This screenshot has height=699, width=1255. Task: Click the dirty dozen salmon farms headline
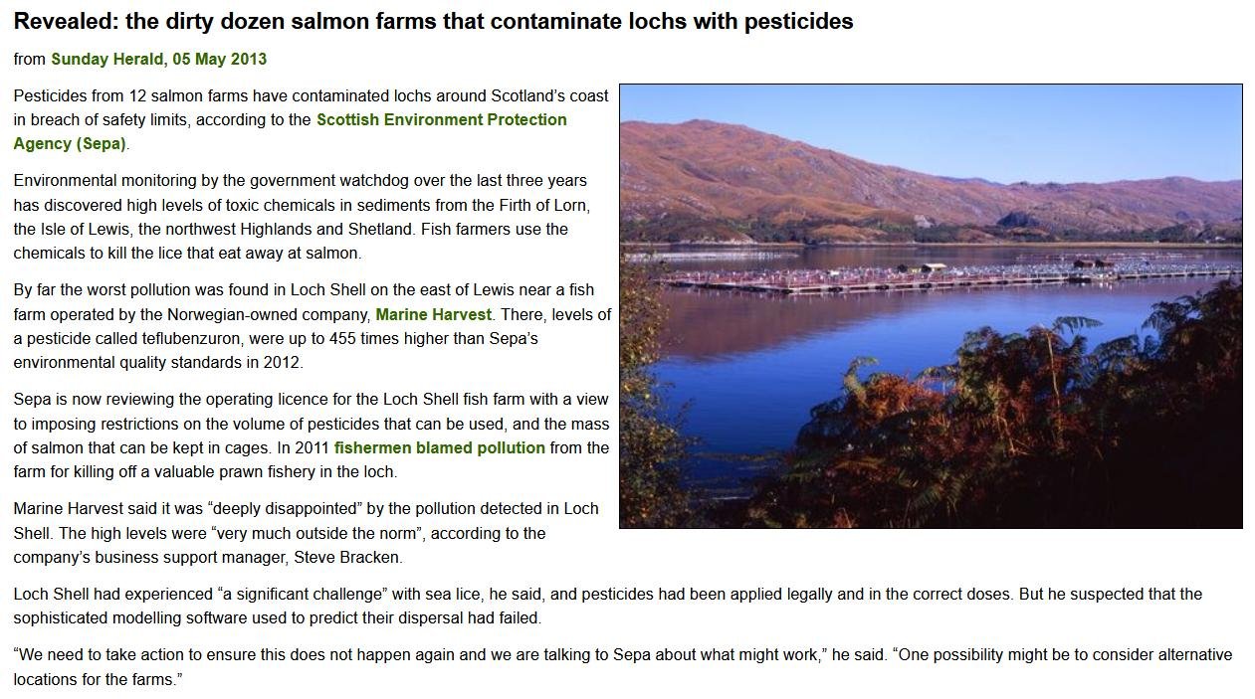433,21
